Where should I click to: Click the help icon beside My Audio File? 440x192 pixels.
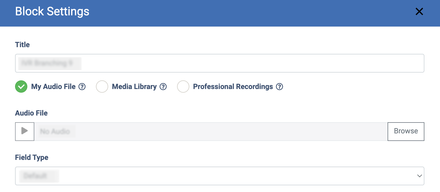point(82,87)
